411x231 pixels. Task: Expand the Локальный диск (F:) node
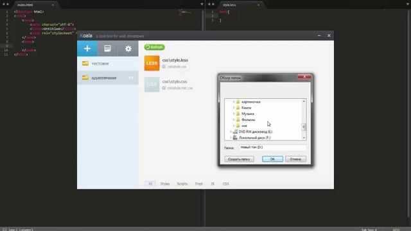click(x=231, y=137)
